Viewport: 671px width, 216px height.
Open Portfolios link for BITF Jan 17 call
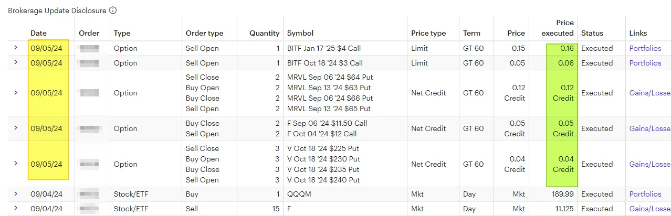[645, 48]
